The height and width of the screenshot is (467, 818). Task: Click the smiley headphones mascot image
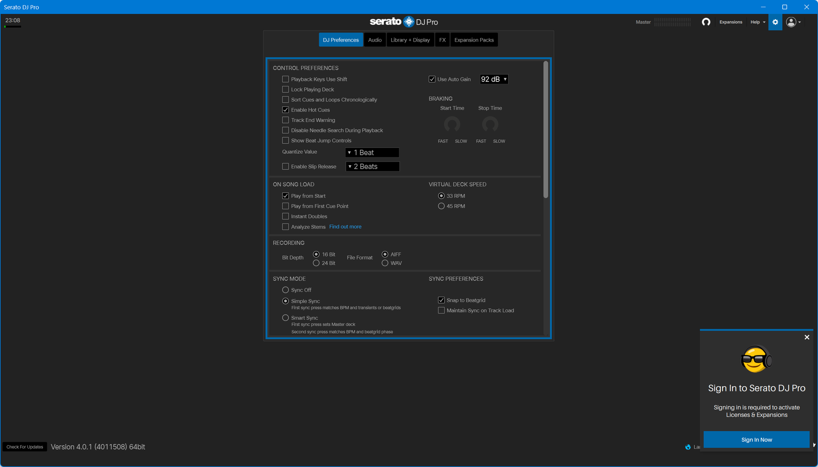point(756,359)
